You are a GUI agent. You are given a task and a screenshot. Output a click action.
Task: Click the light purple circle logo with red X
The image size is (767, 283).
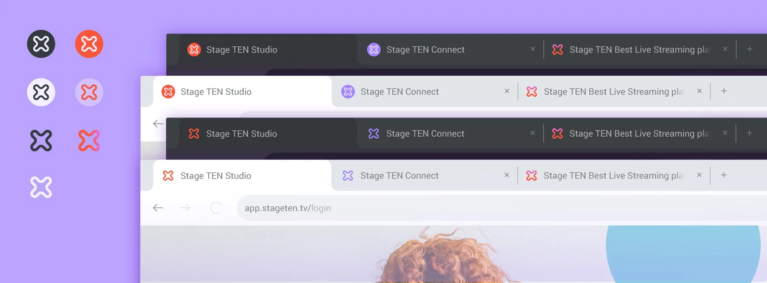point(89,92)
